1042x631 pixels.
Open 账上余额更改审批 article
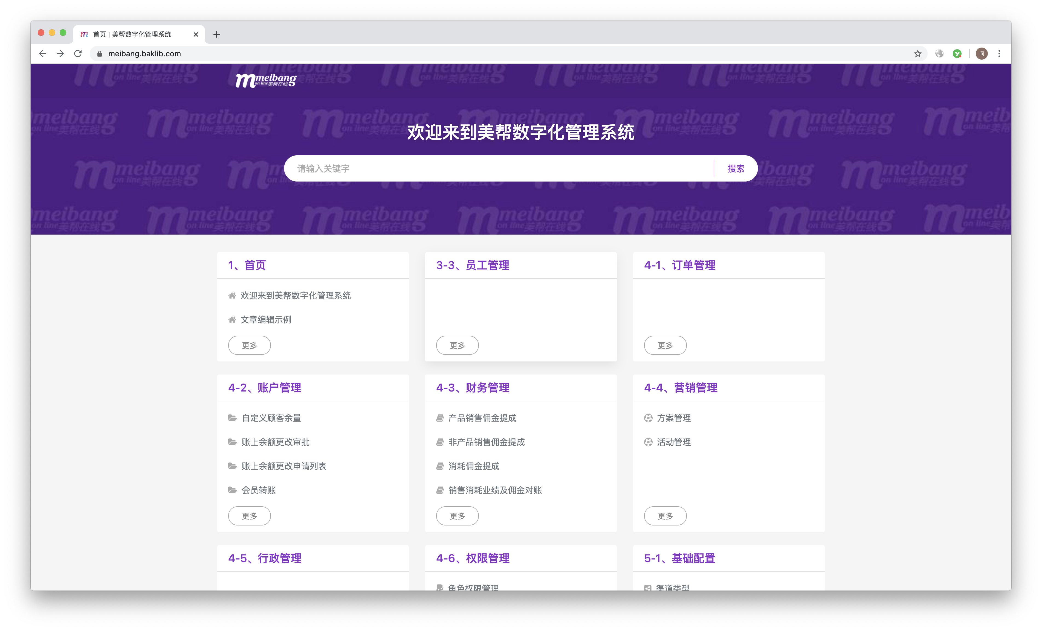click(275, 442)
